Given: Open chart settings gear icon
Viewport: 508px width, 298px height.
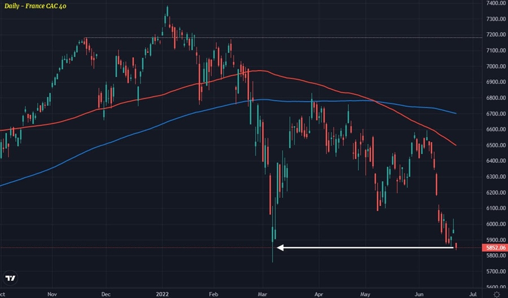Looking at the screenshot, I should tap(496, 293).
